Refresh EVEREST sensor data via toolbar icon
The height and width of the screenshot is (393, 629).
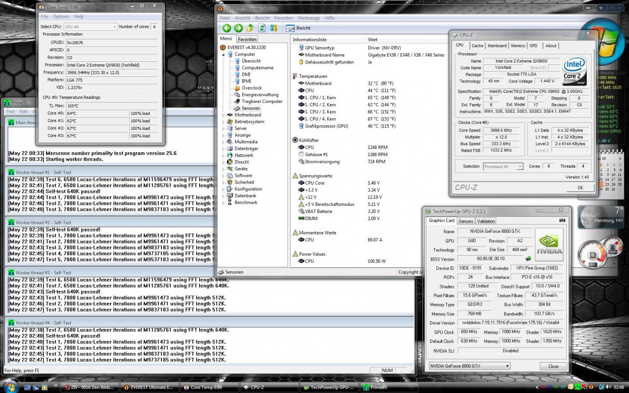pyautogui.click(x=262, y=28)
